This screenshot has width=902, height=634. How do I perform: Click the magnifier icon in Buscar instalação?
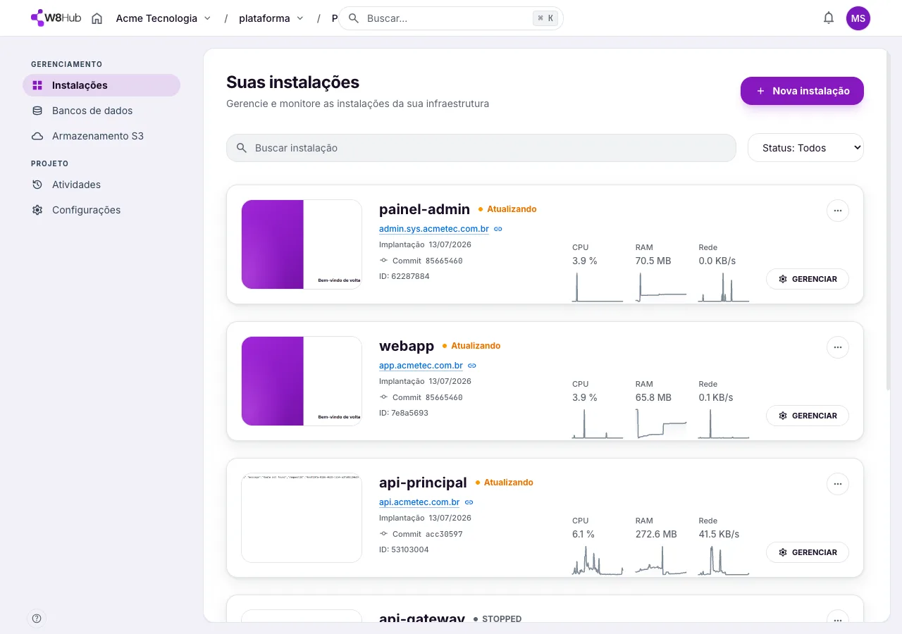(242, 148)
